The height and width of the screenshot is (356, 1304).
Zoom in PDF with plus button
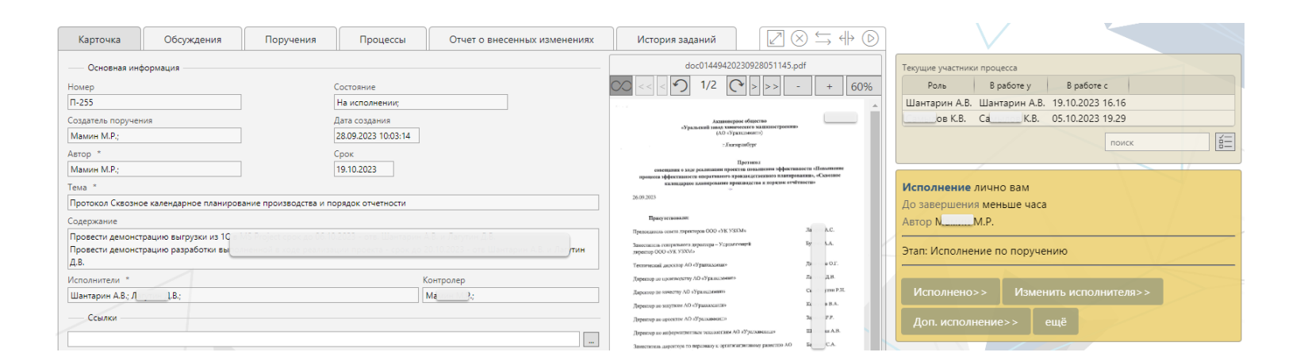(x=829, y=86)
